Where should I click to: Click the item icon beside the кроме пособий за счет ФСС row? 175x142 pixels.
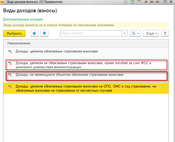point(10,63)
